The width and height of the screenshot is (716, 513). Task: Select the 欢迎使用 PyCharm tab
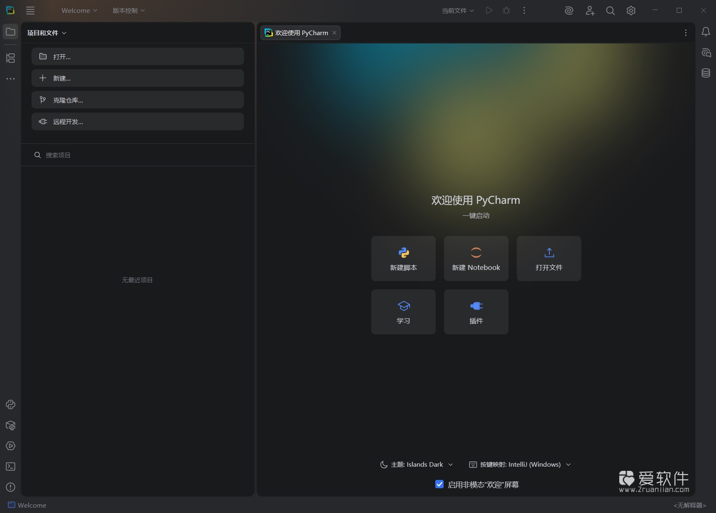pyautogui.click(x=300, y=33)
